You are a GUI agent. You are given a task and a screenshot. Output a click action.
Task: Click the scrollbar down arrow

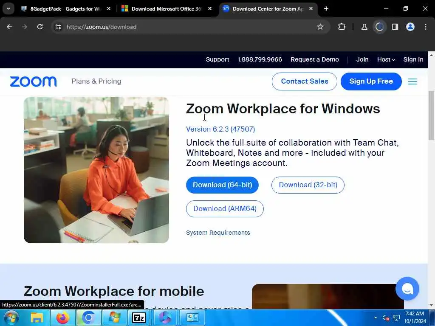coord(432,305)
